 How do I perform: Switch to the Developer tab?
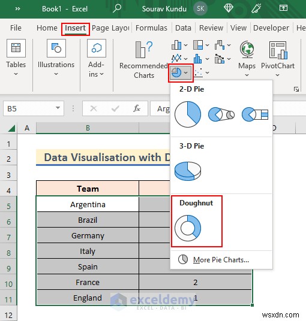pos(271,28)
